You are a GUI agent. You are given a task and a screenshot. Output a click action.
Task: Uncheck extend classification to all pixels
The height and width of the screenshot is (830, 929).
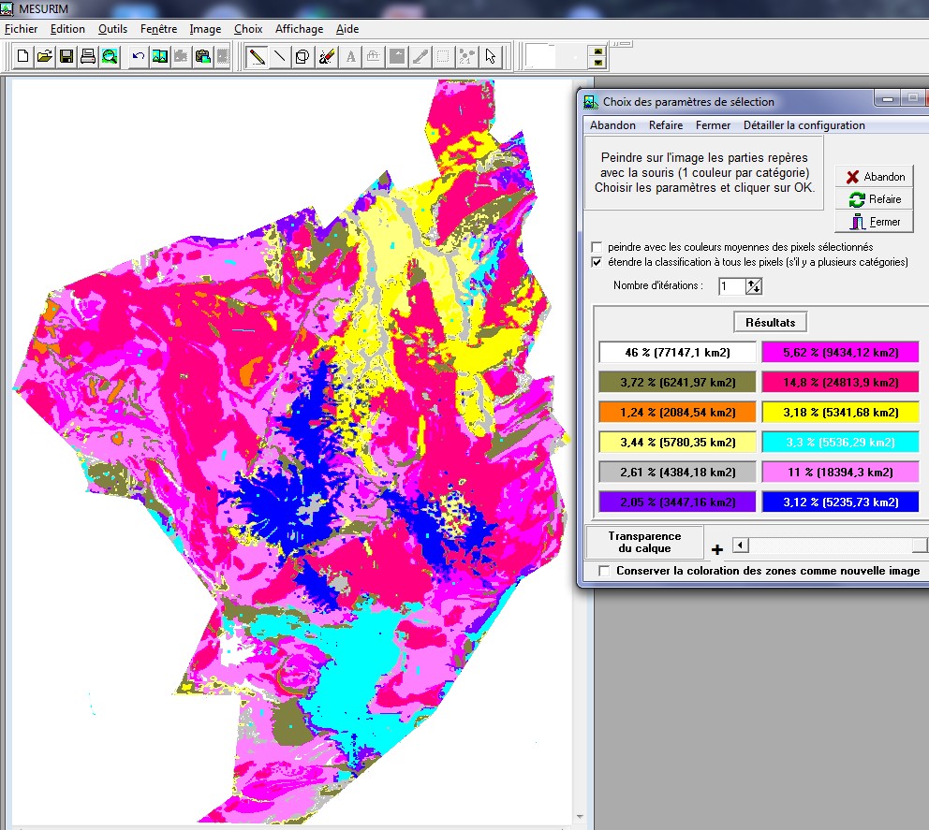point(597,262)
